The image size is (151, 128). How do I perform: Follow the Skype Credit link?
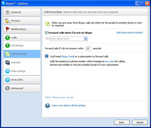pos(68,56)
